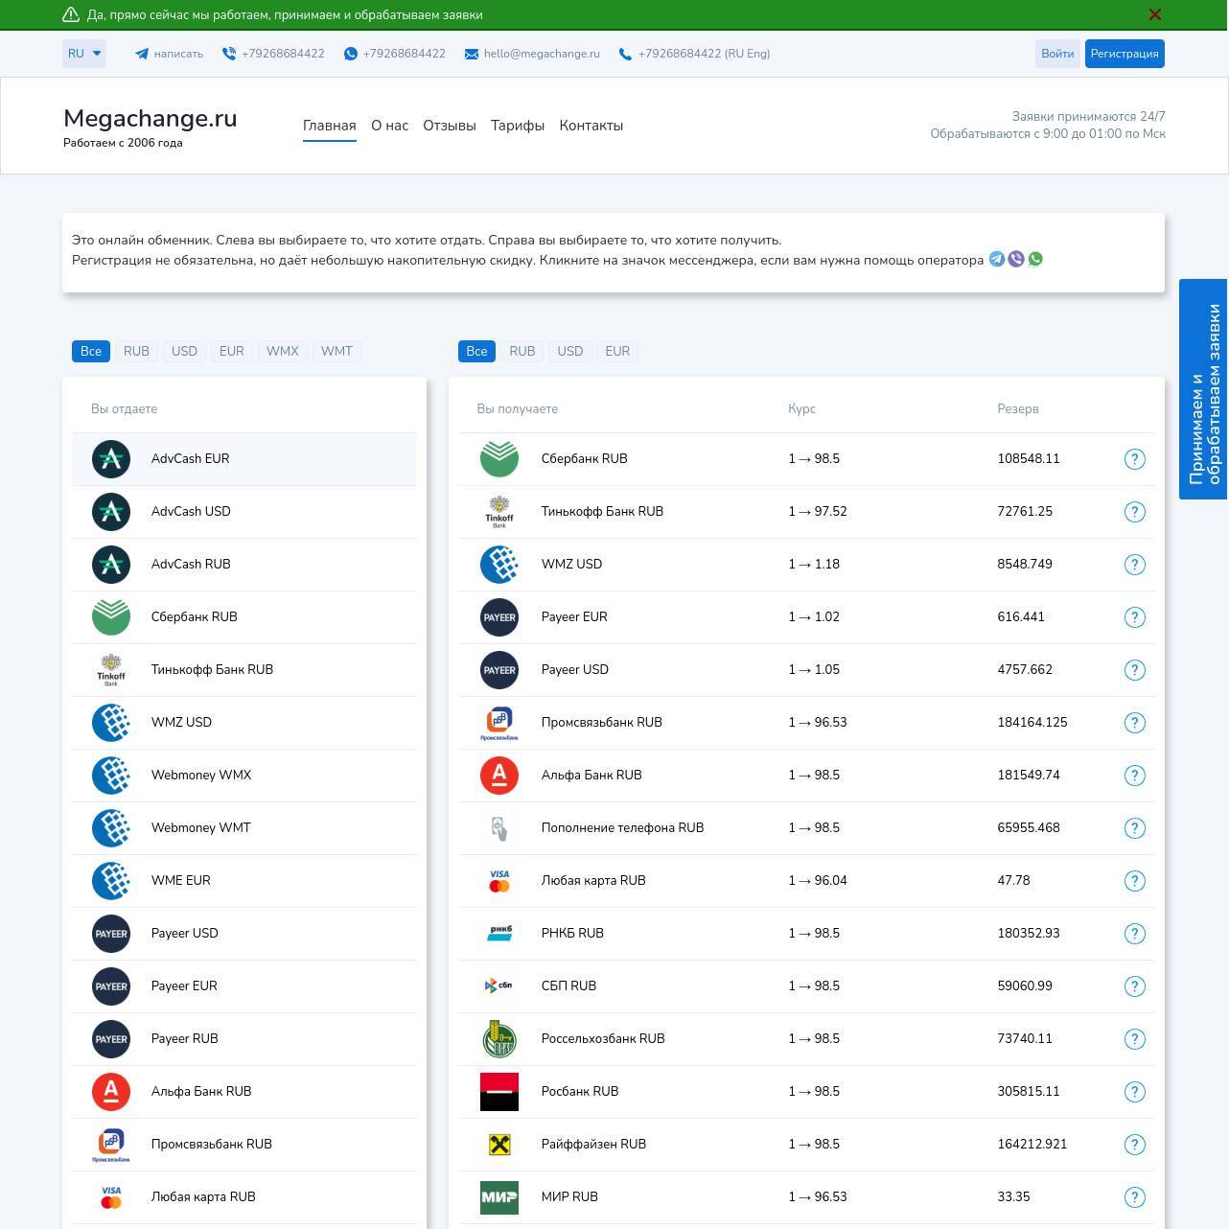The height and width of the screenshot is (1229, 1229).
Task: Click the help icon for РНКБ RUB row
Action: (1134, 934)
